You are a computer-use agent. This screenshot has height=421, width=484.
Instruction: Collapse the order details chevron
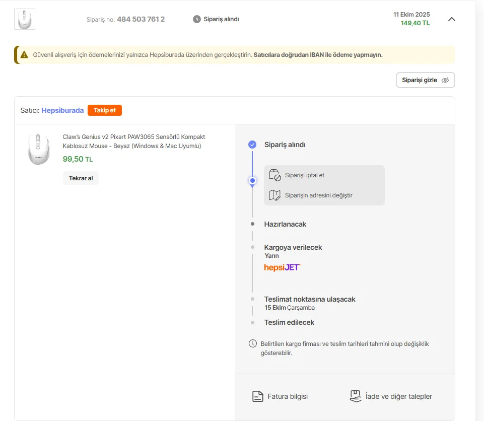click(452, 19)
